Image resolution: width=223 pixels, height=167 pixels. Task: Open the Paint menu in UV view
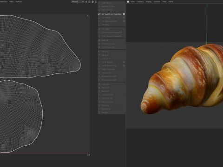coord(12,2)
